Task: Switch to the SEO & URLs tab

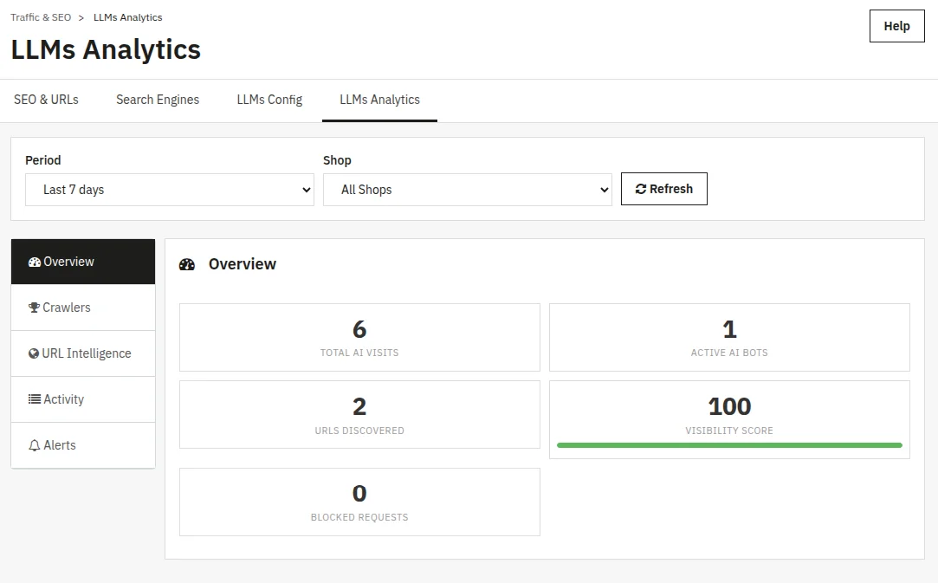Action: (46, 100)
